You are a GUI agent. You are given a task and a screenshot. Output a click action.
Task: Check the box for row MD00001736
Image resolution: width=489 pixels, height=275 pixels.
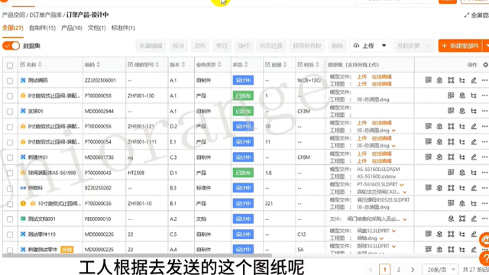pyautogui.click(x=10, y=158)
